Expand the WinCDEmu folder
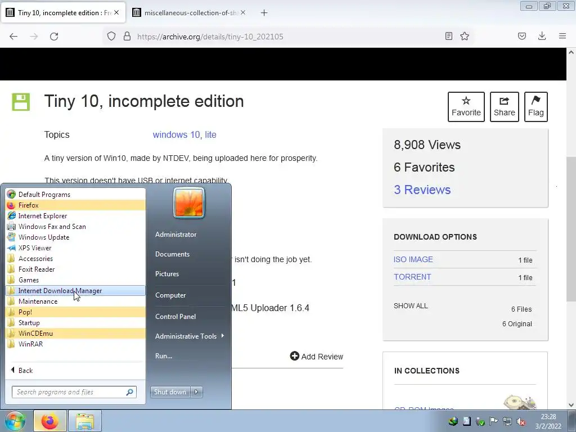The image size is (576, 432). [x=75, y=333]
